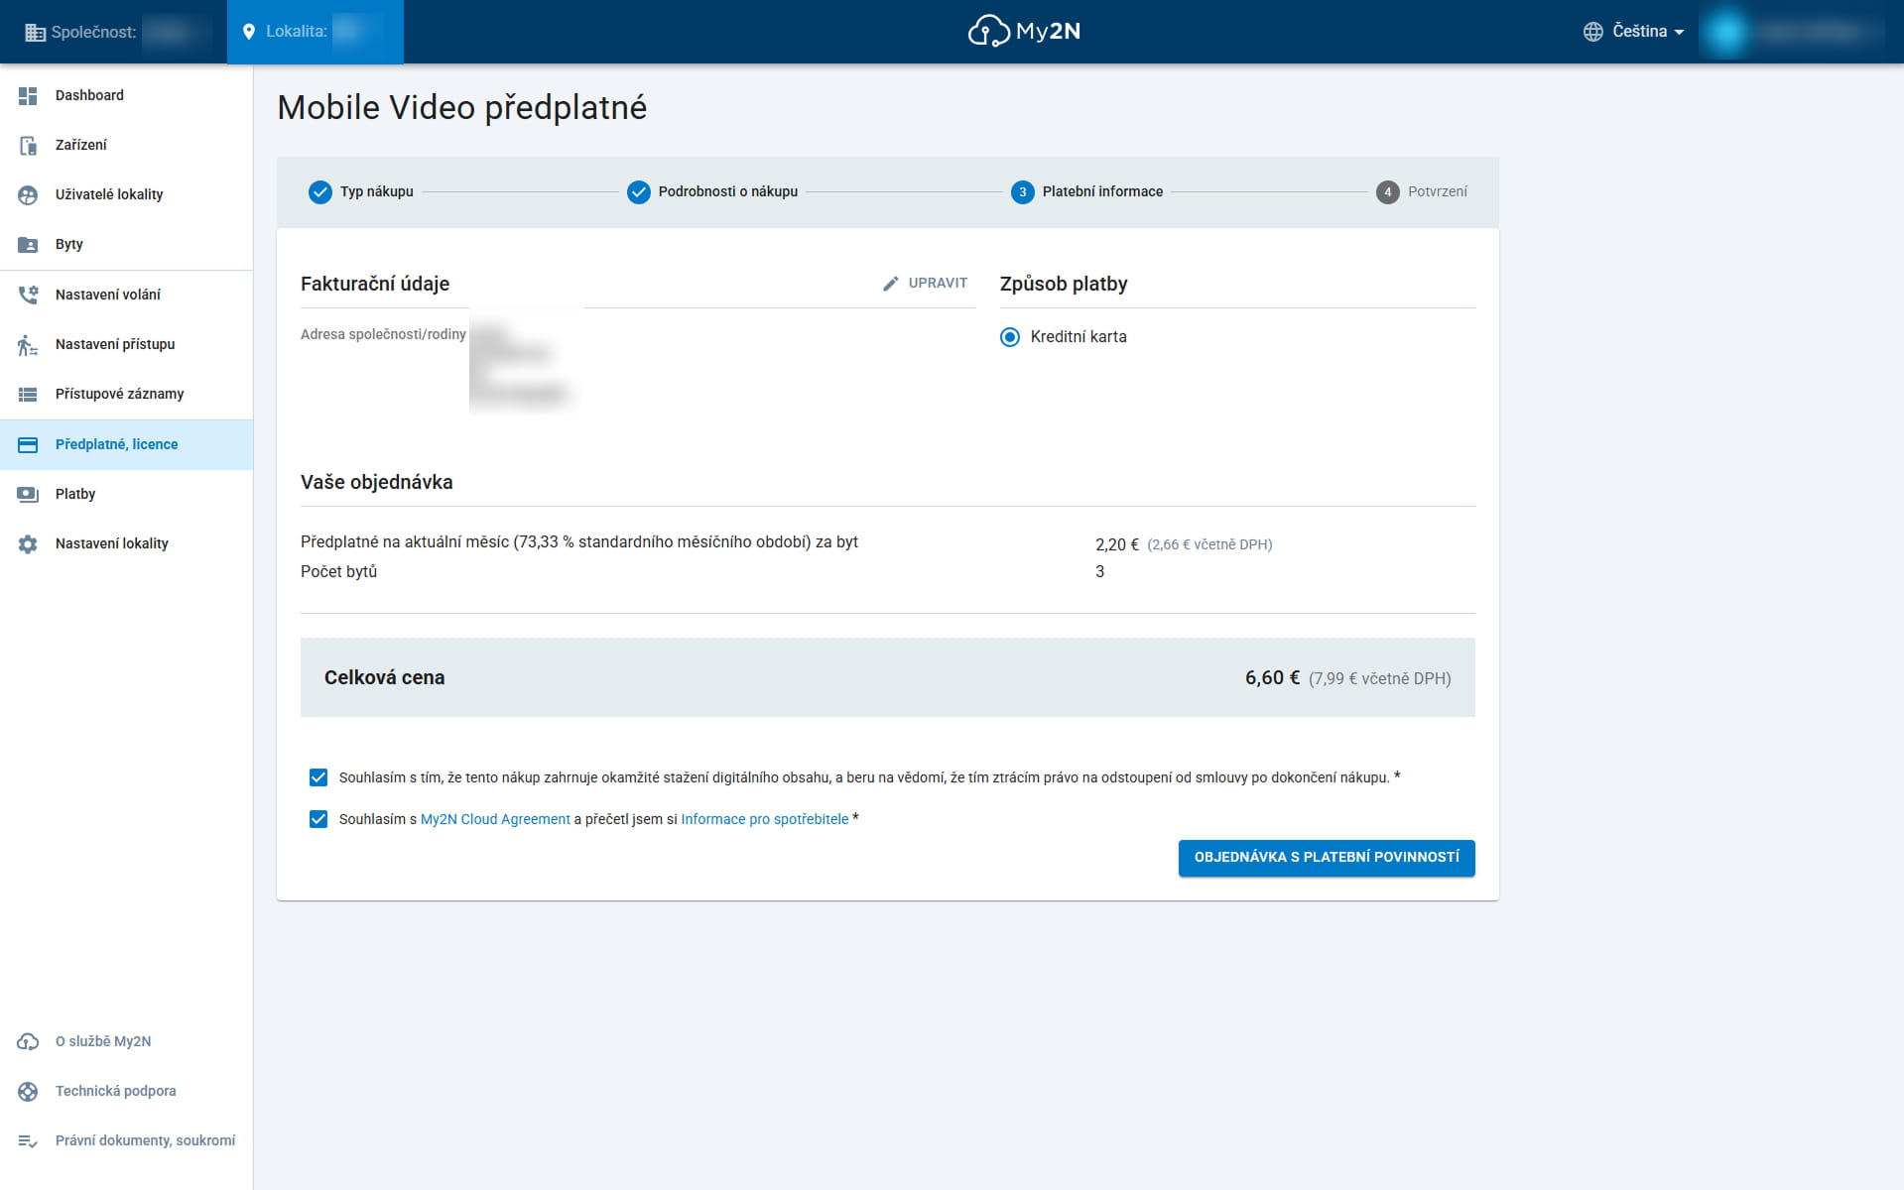Open O službě My2N link

pos(126,1041)
